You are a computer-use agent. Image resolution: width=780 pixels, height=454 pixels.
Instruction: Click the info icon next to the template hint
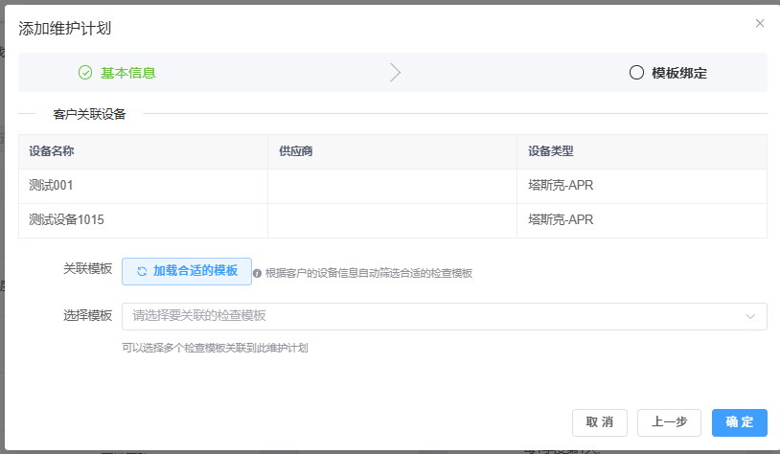pos(257,273)
